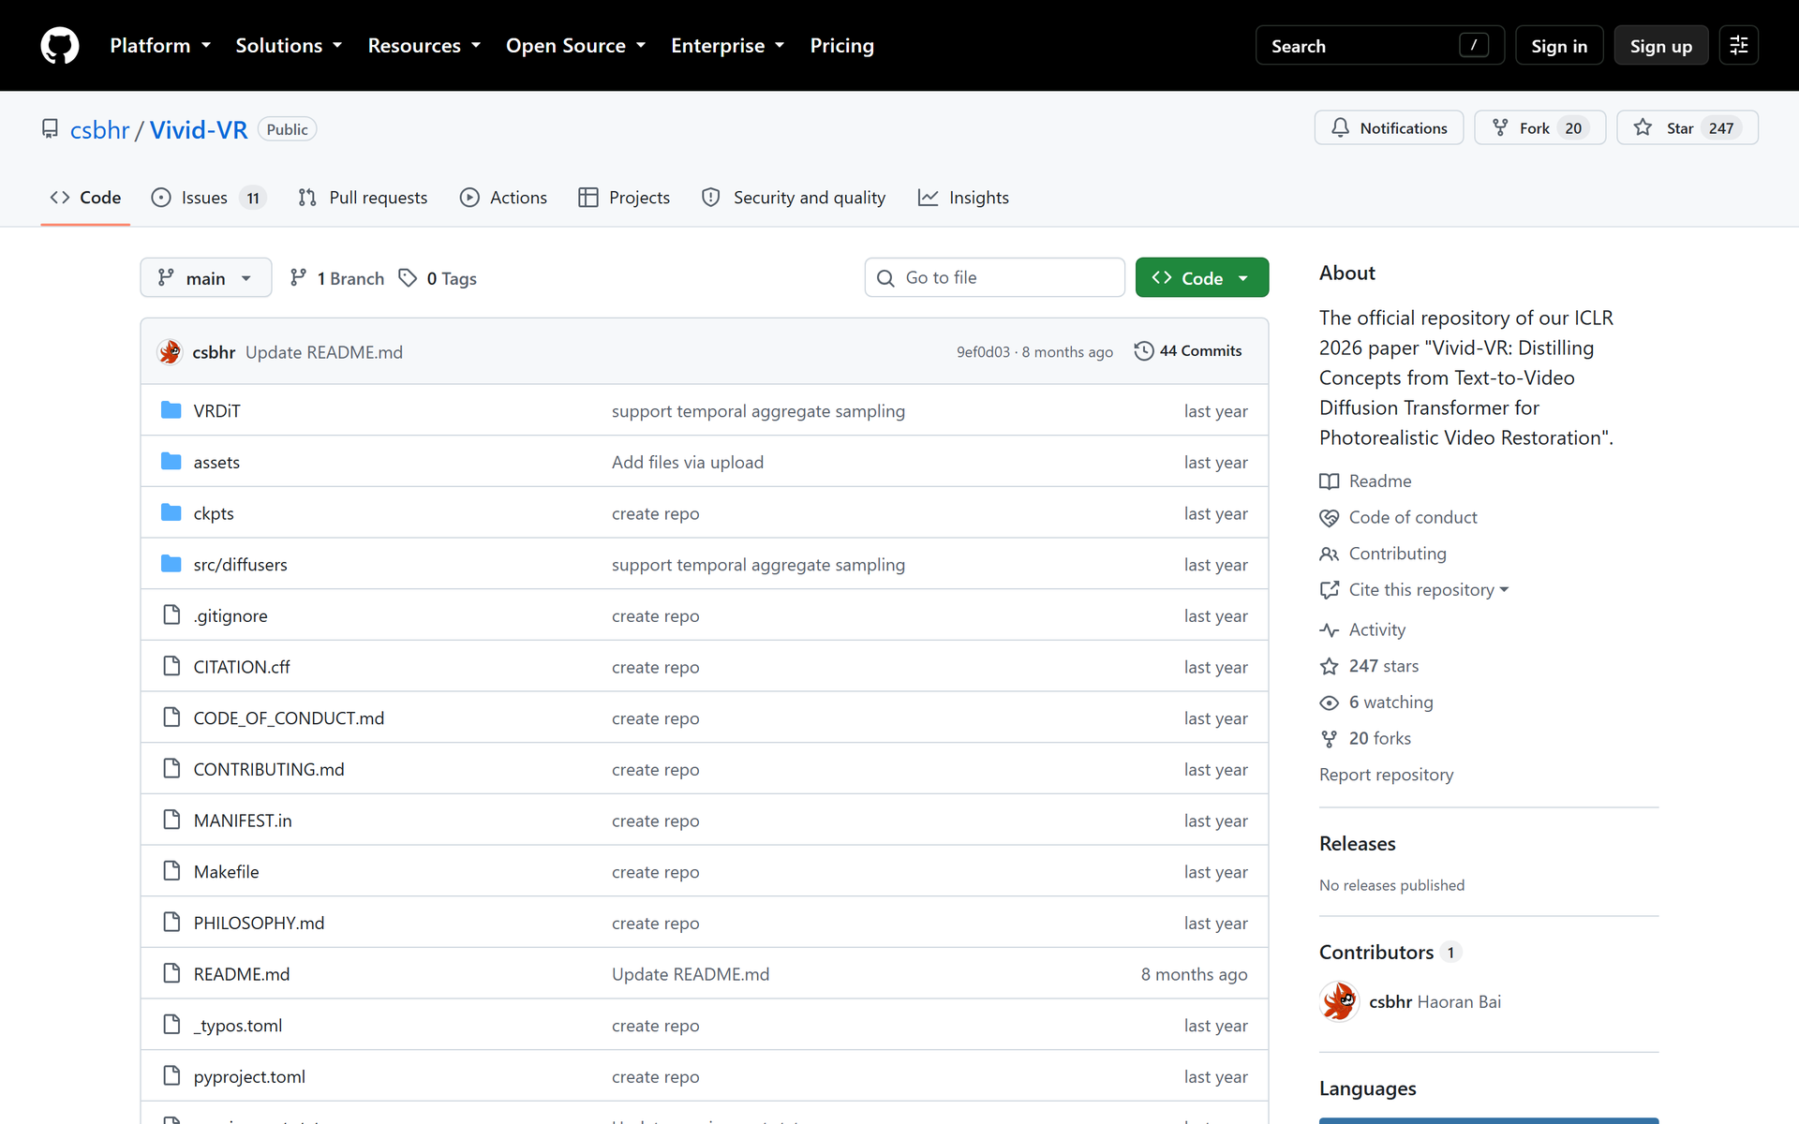Click the VRDiT folder icon
This screenshot has height=1124, width=1799.
[x=171, y=410]
